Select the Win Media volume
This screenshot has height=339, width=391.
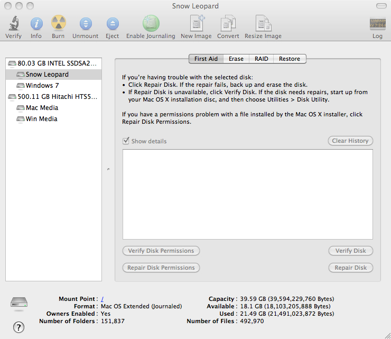53,119
